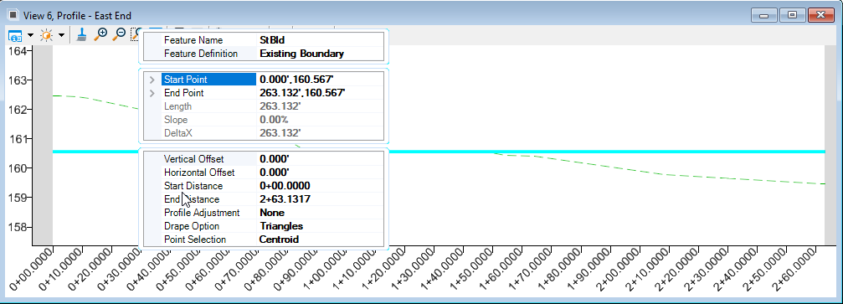The width and height of the screenshot is (843, 304).
Task: Click the Adjust View Brightness sun icon
Action: [47, 35]
